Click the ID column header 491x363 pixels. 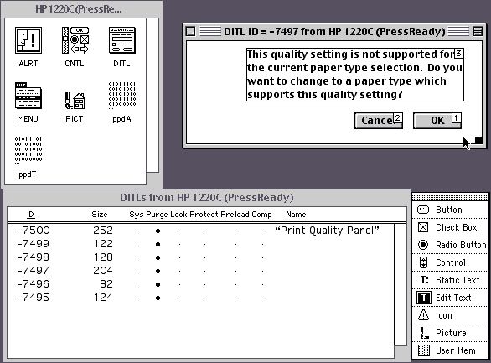click(x=30, y=215)
